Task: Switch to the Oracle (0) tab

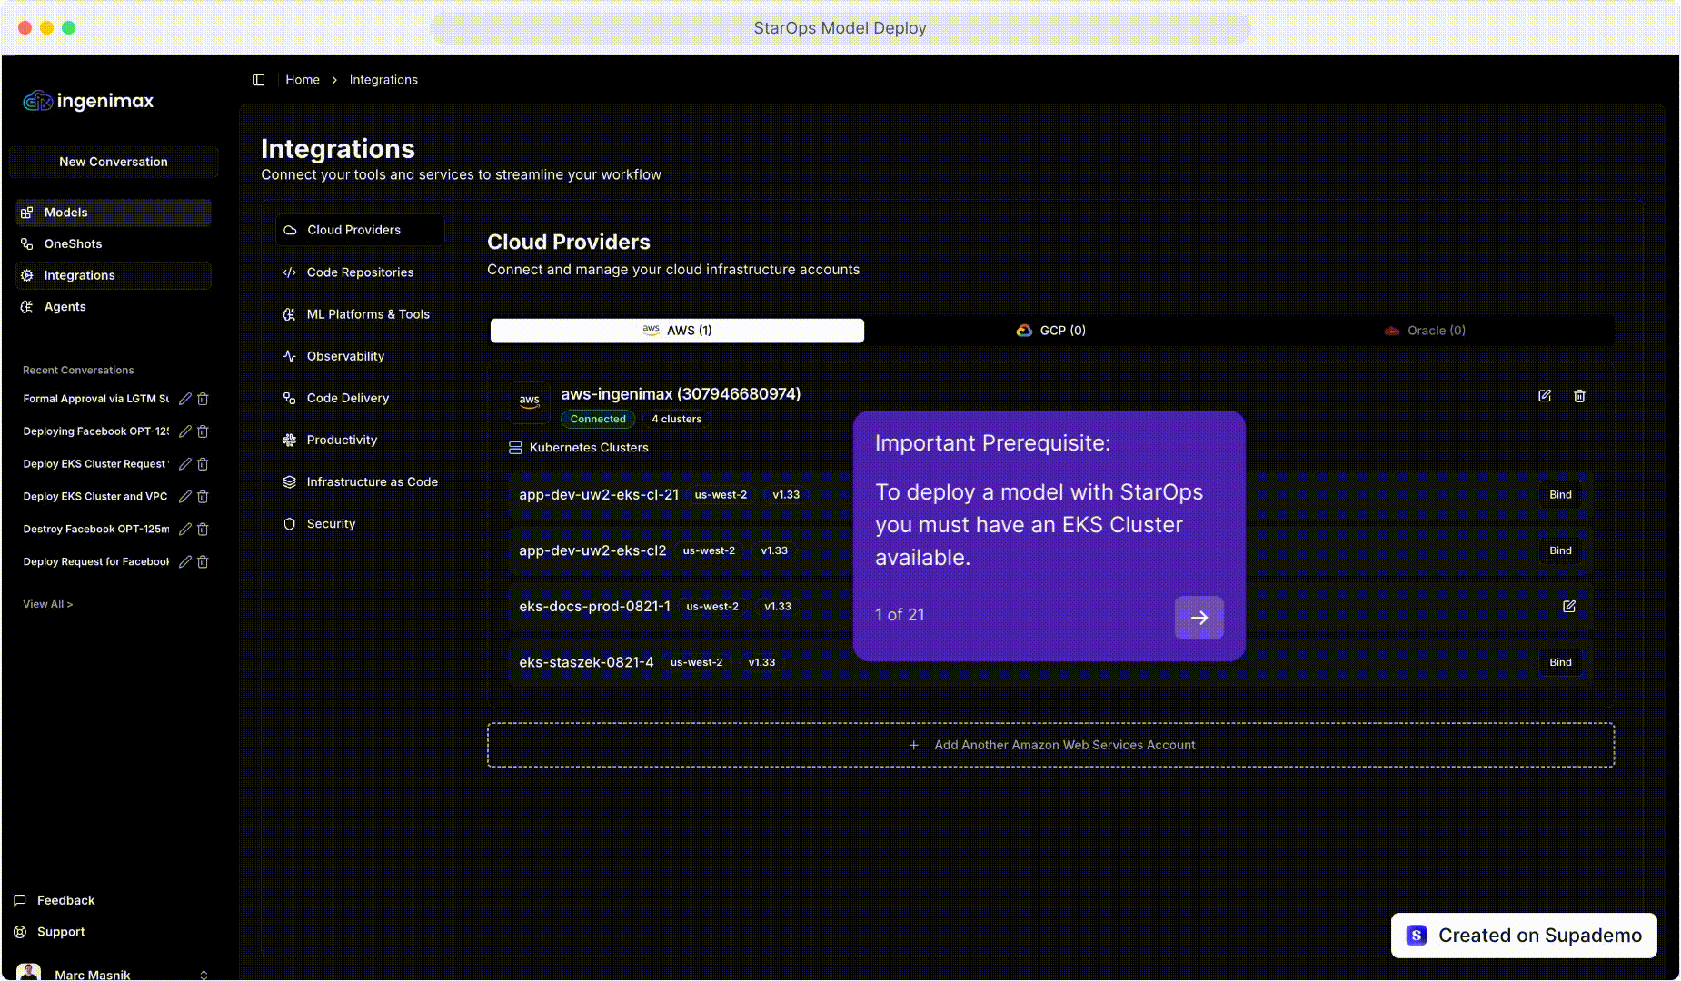Action: click(x=1425, y=331)
